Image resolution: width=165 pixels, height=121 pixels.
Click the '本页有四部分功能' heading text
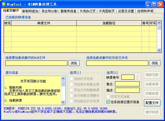click(33, 81)
